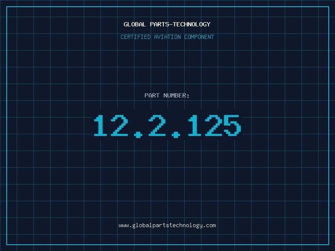Click the PART NUMBER: label
335x251 pixels.
point(167,95)
